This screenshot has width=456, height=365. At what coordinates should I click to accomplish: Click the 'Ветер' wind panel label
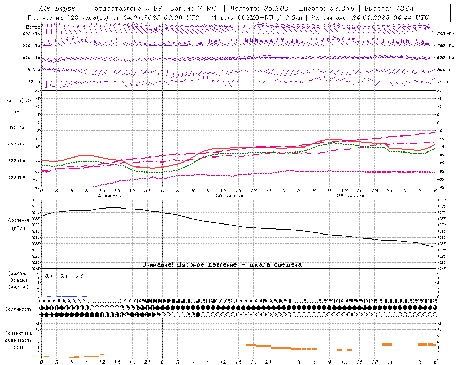click(33, 27)
